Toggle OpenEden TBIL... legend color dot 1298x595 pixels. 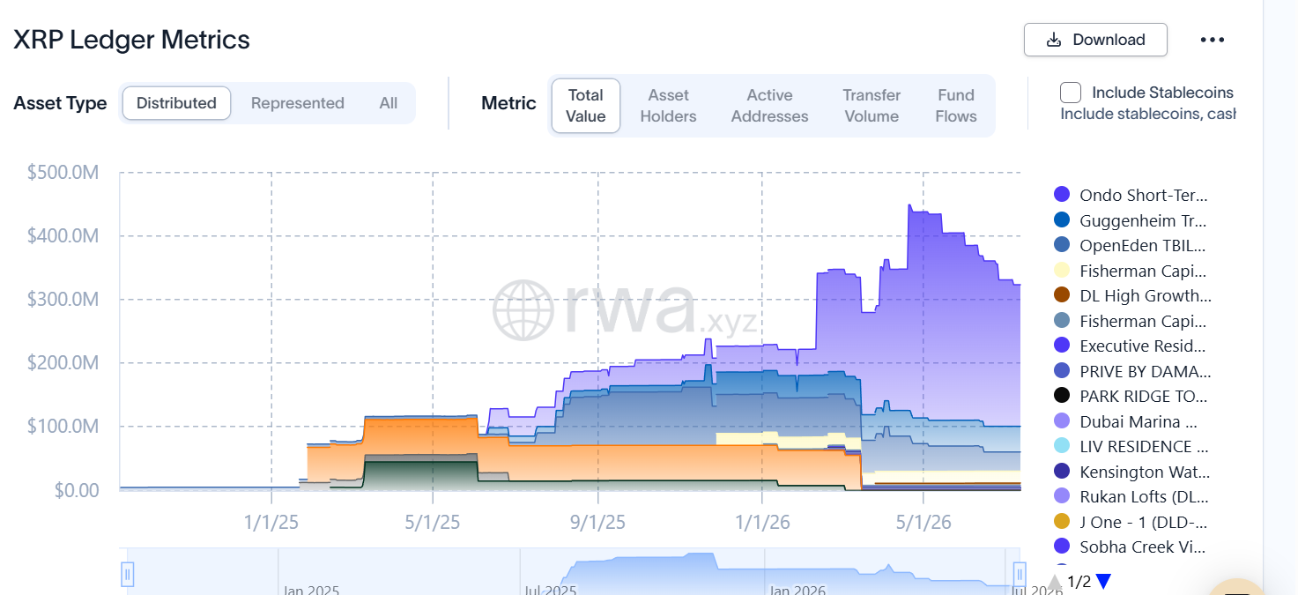point(1062,245)
